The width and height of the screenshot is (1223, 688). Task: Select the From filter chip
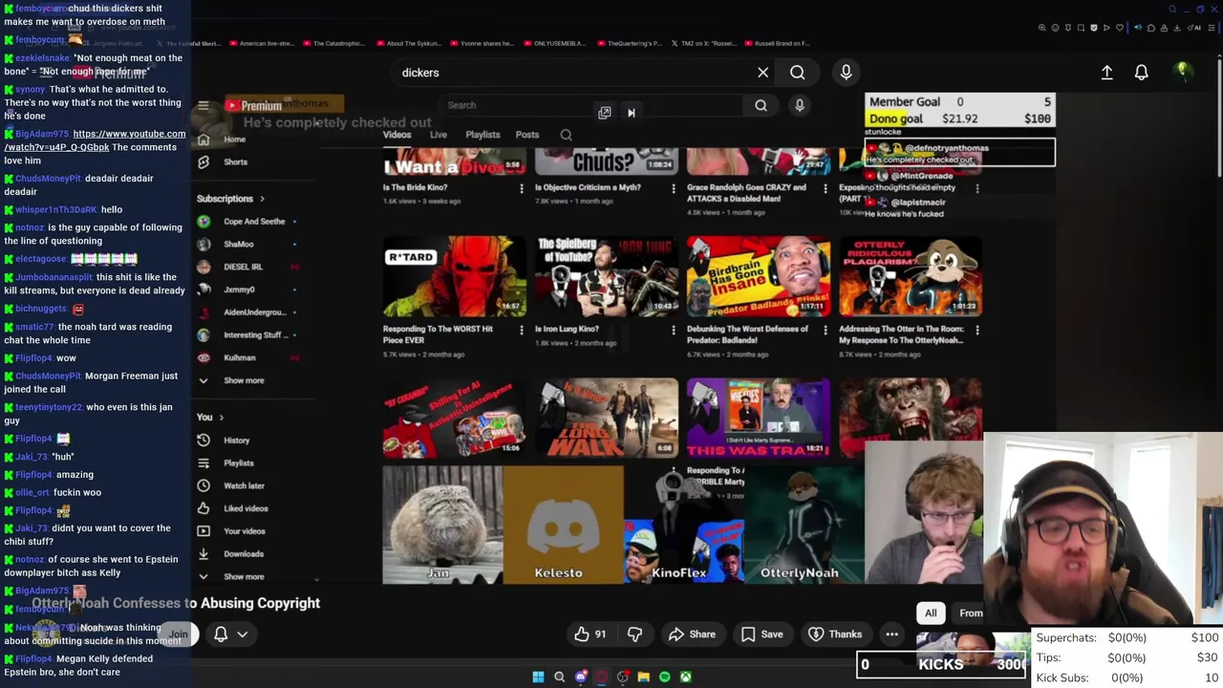(x=971, y=613)
